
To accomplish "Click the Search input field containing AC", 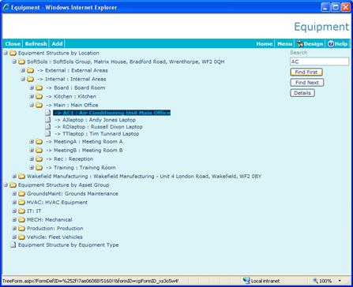I will [320, 61].
